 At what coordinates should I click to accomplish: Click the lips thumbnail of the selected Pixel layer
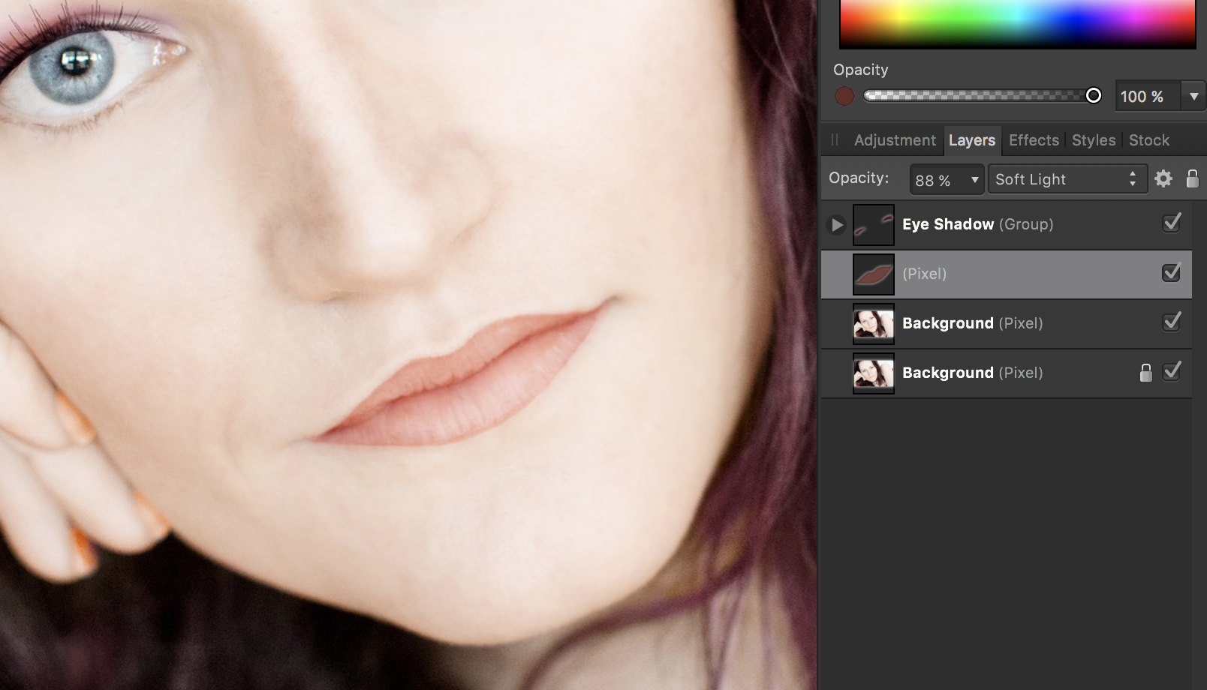click(874, 274)
